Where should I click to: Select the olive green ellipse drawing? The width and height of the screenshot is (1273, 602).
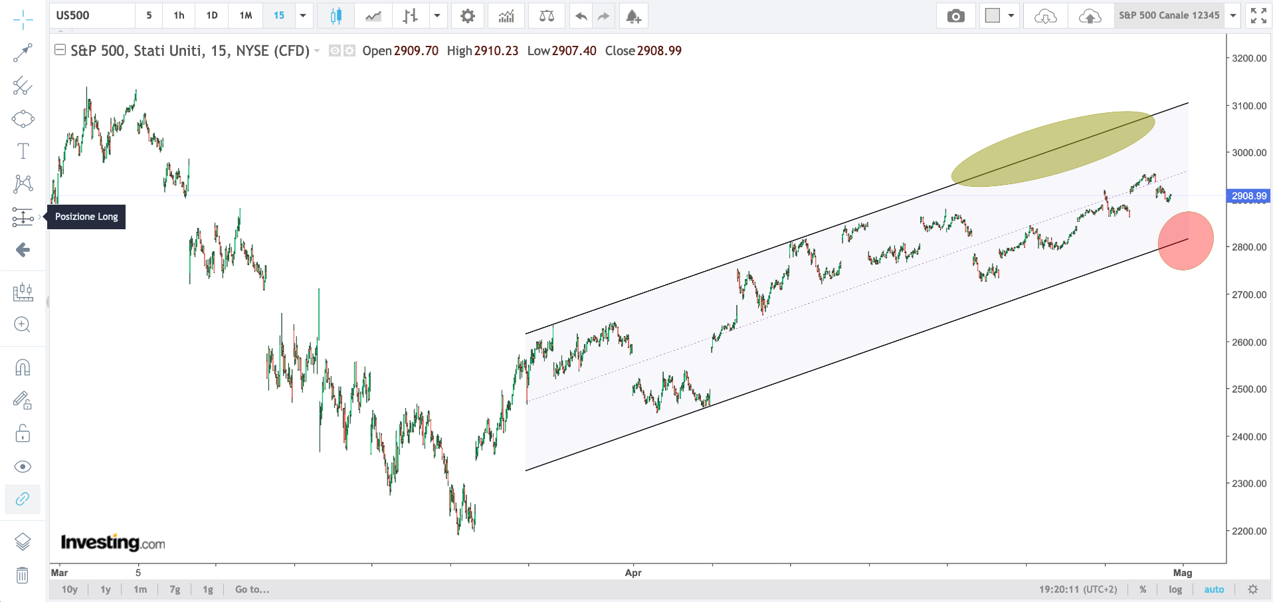[x=1053, y=149]
